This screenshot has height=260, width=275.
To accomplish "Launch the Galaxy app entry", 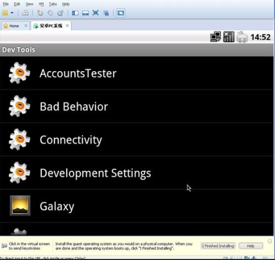I will pyautogui.click(x=136, y=206).
